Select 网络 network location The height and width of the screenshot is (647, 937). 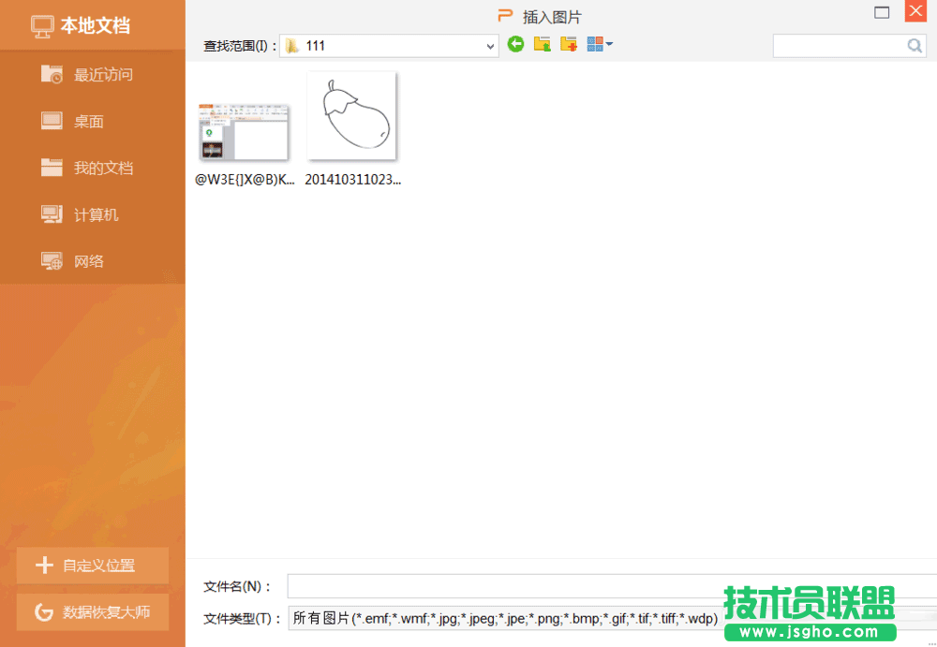coord(88,262)
